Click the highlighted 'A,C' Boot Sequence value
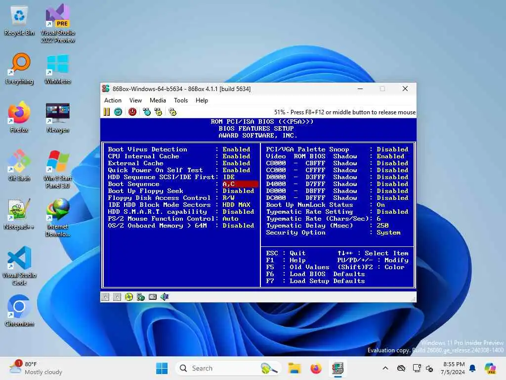Image resolution: width=506 pixels, height=380 pixels. [240, 184]
